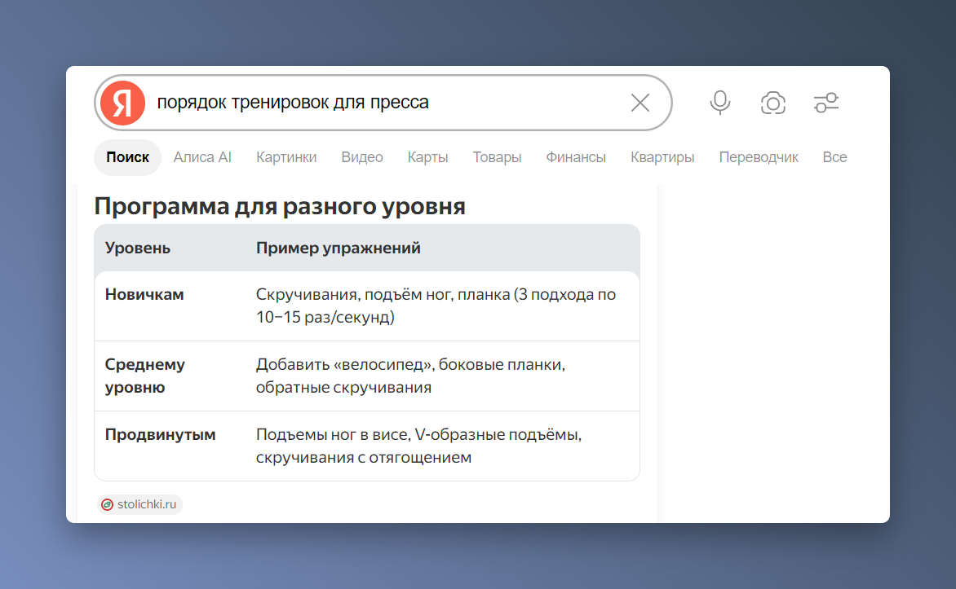956x589 pixels.
Task: Start voice search with the microphone icon
Action: pyautogui.click(x=720, y=103)
